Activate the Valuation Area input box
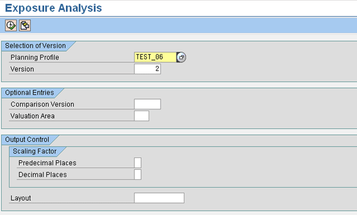 coord(142,116)
